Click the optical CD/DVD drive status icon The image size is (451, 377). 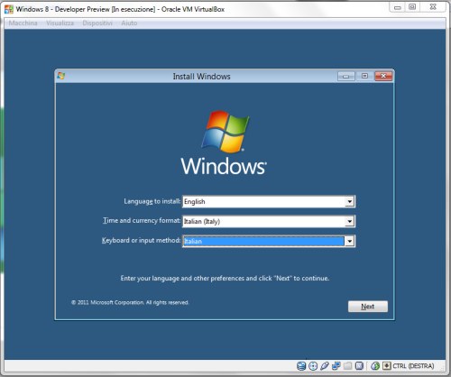coord(313,366)
